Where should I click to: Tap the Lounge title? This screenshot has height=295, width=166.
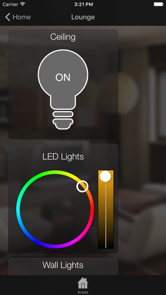click(83, 17)
